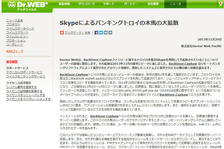Select the ニュース tab
The image size is (224, 149).
click(175, 4)
